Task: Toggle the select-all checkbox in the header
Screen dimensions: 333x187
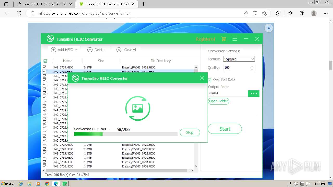Action: coord(45,61)
